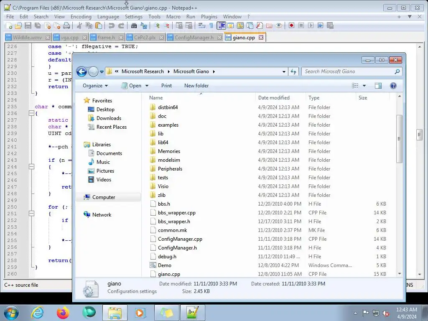Click the Save Recorded Macro icon
This screenshot has height=321, width=428.
330,25
